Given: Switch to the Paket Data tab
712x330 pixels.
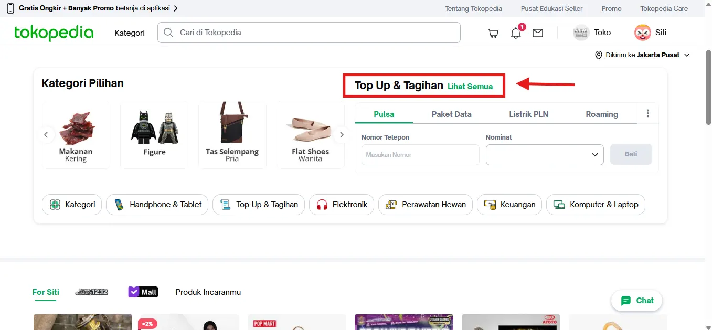Looking at the screenshot, I should pos(451,114).
